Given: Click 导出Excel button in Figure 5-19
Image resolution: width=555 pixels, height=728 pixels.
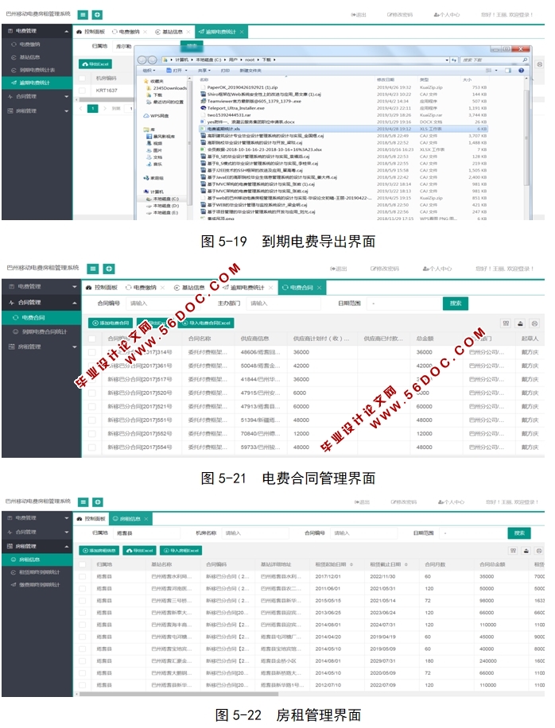Looking at the screenshot, I should tap(95, 64).
